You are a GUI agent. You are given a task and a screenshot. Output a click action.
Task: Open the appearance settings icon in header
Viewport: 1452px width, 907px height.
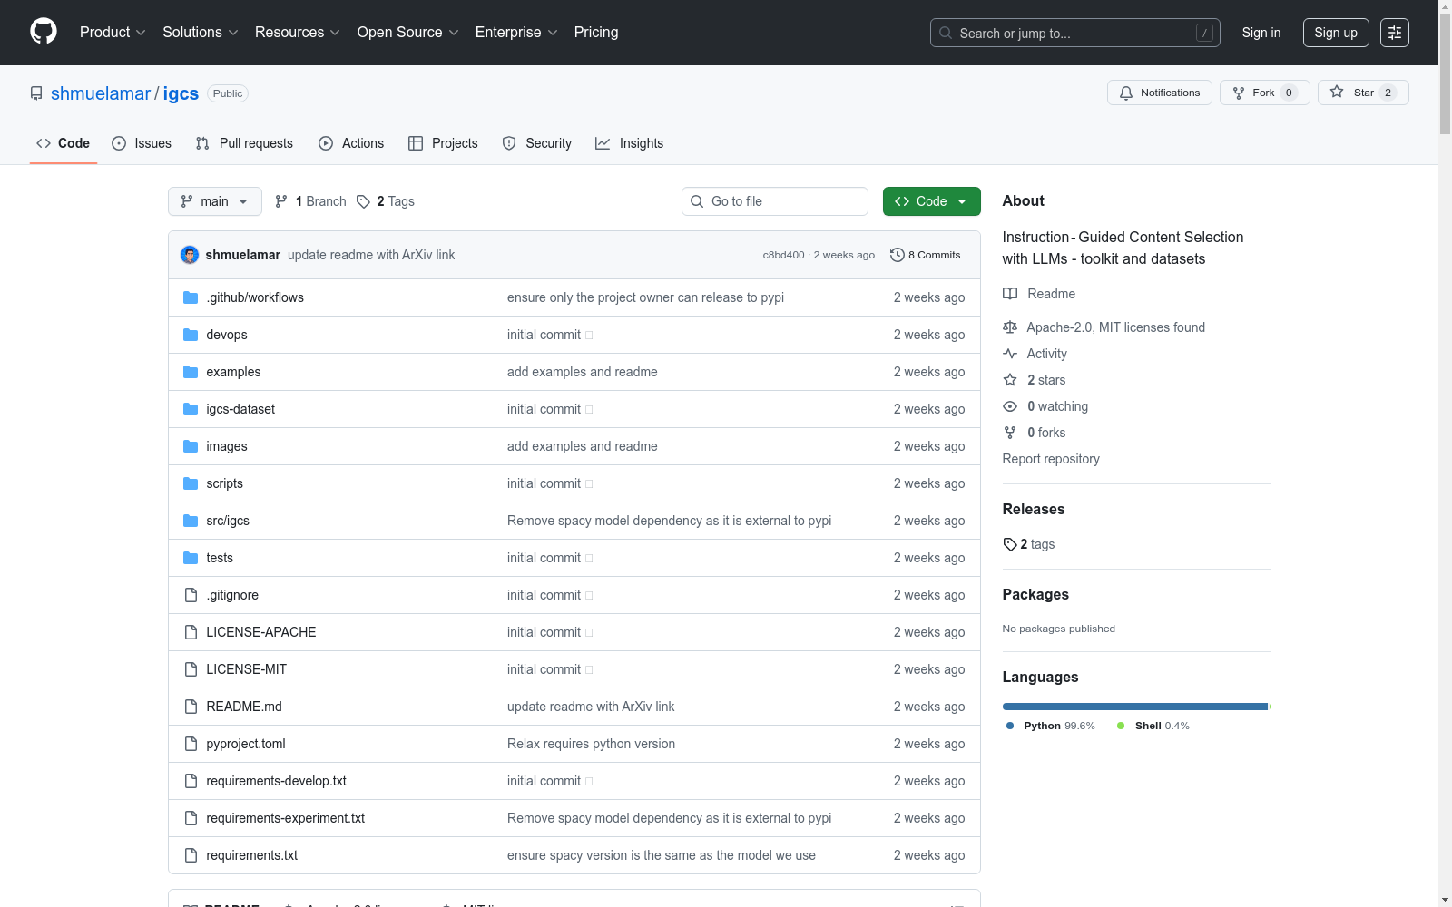[x=1394, y=33]
